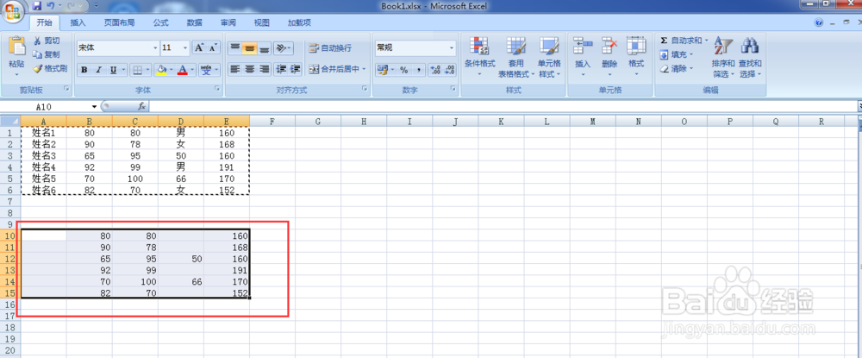Click the Paste (粘贴) clipboard icon
The image size is (862, 358).
[x=16, y=46]
